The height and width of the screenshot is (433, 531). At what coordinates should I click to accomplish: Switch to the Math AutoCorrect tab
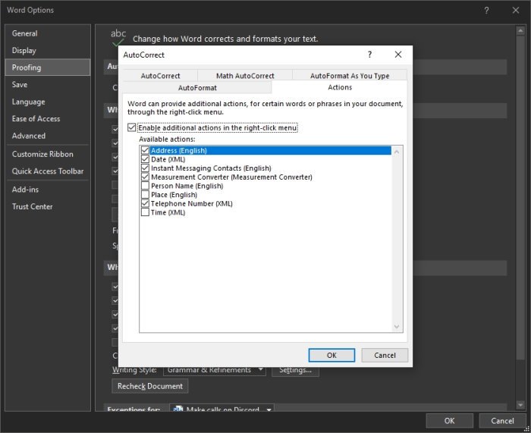tap(245, 76)
